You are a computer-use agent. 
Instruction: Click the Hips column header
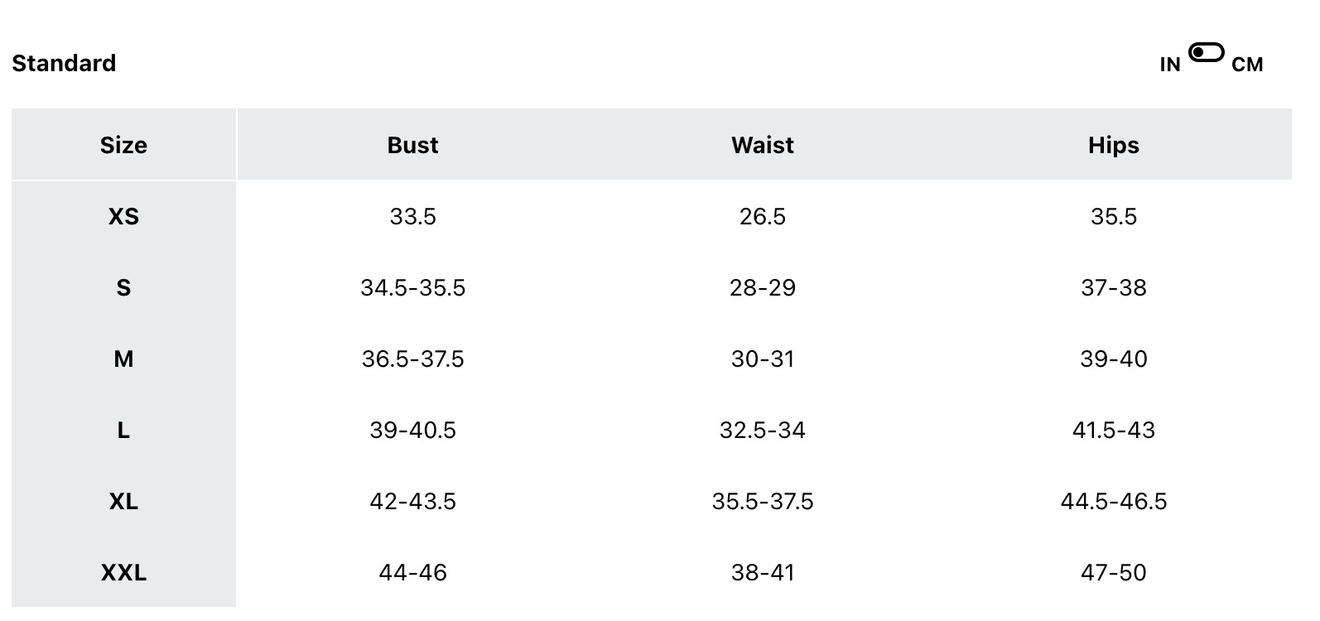coord(1113,145)
